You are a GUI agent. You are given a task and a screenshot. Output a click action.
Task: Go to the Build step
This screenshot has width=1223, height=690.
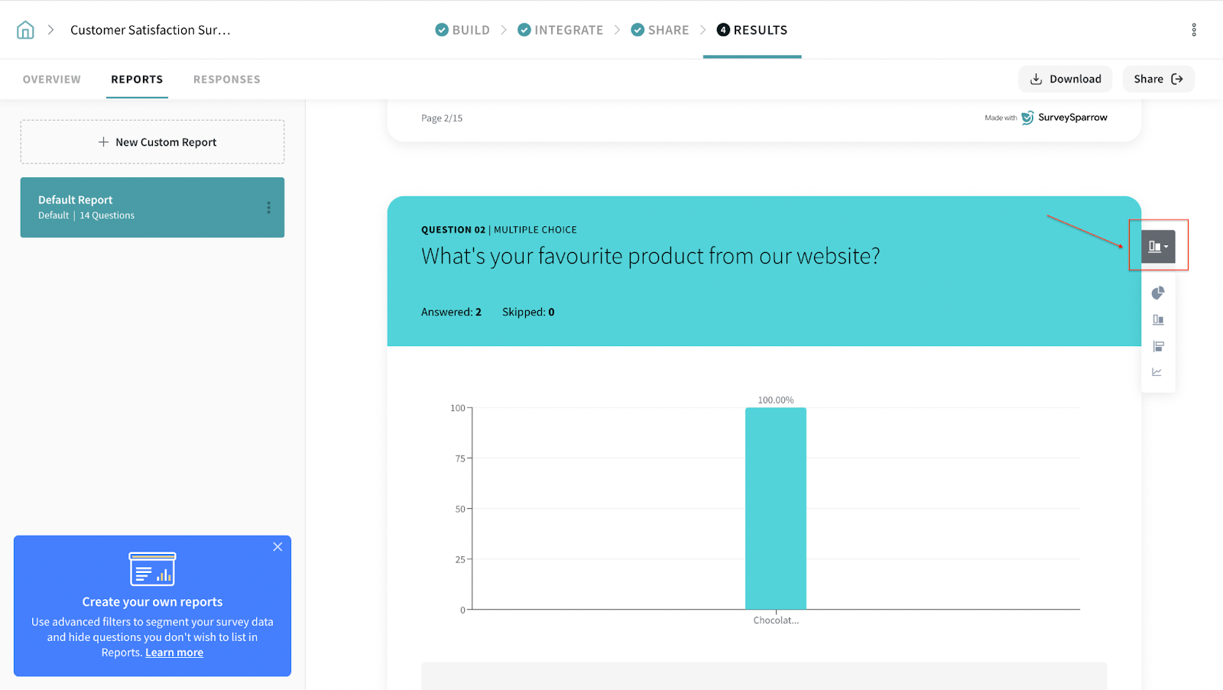tap(462, 30)
